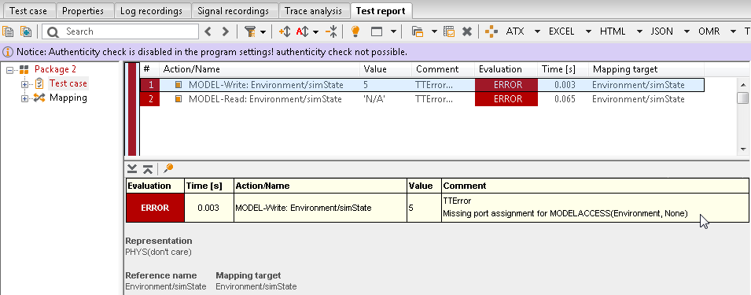
Task: Click the filter funnel icon
Action: coord(249,31)
